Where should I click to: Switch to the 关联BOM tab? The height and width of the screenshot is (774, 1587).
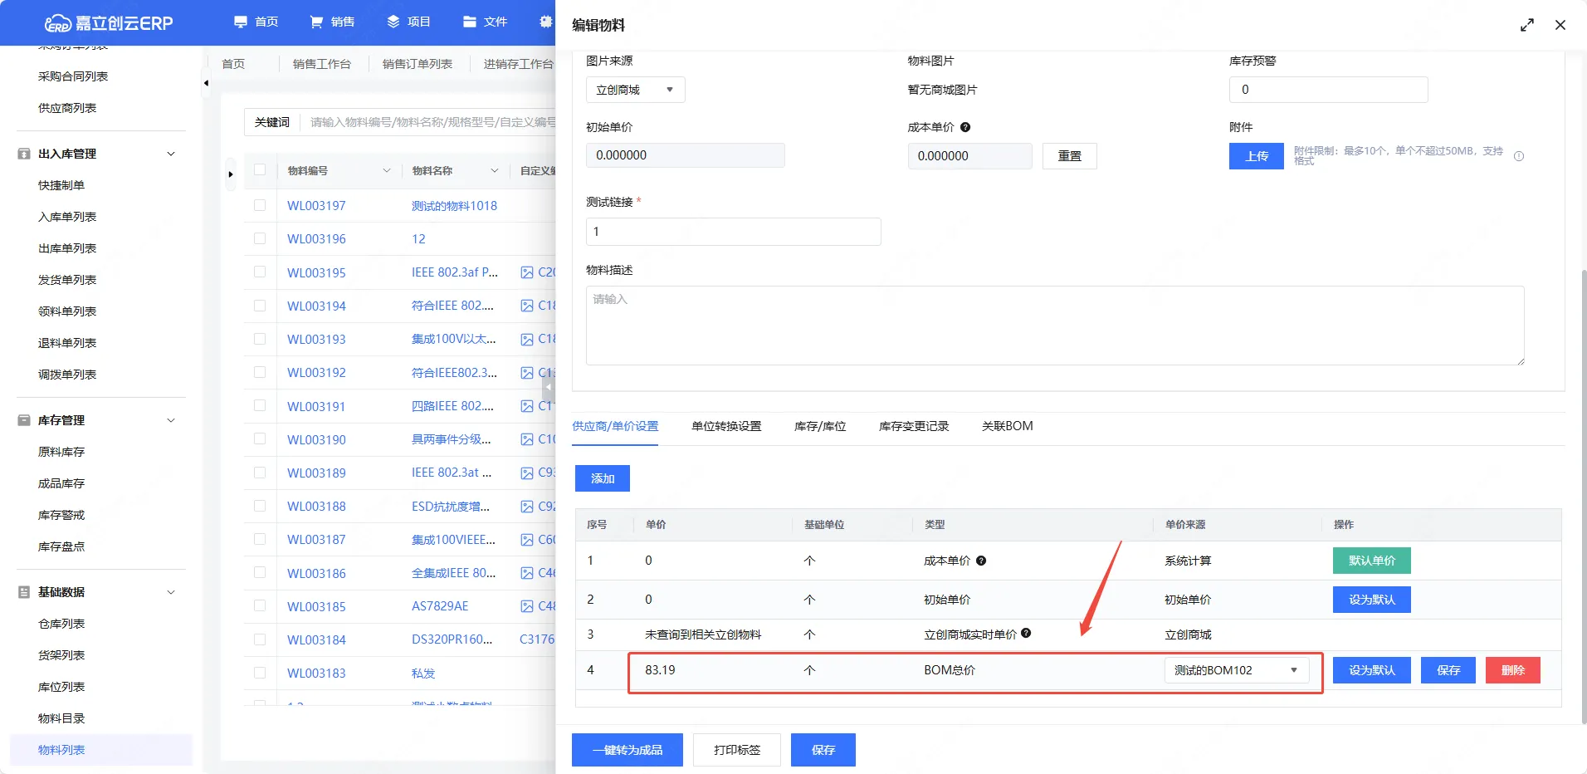(1007, 426)
